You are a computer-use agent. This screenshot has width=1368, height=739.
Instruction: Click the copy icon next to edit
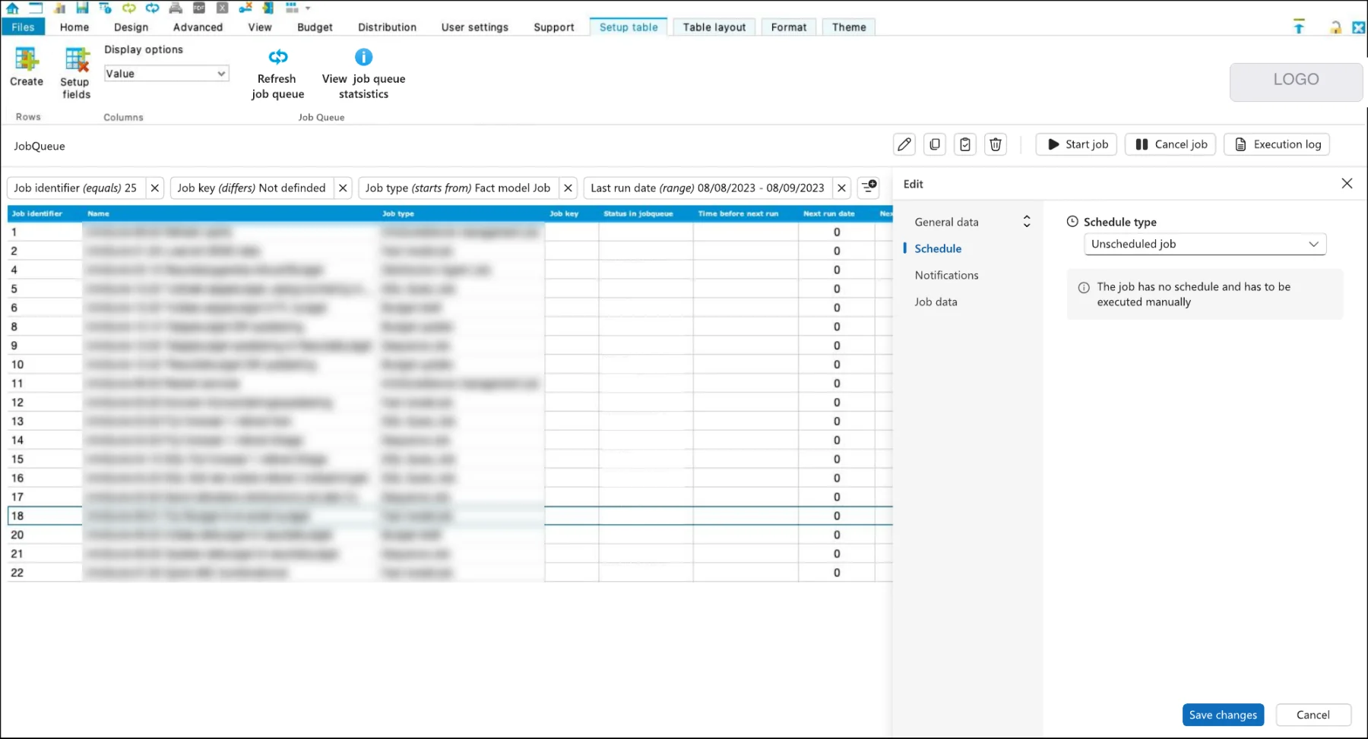[935, 144]
